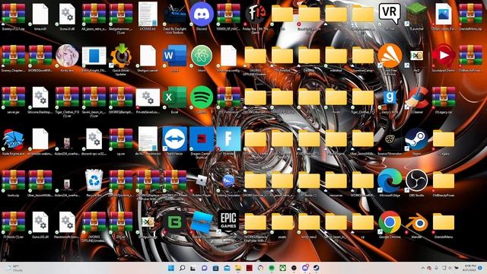The height and width of the screenshot is (274, 487).
Task: Launch Excel from the desktop
Action: point(175,97)
